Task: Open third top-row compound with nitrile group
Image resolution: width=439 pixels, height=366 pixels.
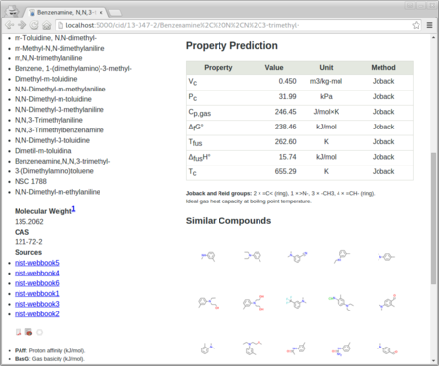Action: point(298,257)
